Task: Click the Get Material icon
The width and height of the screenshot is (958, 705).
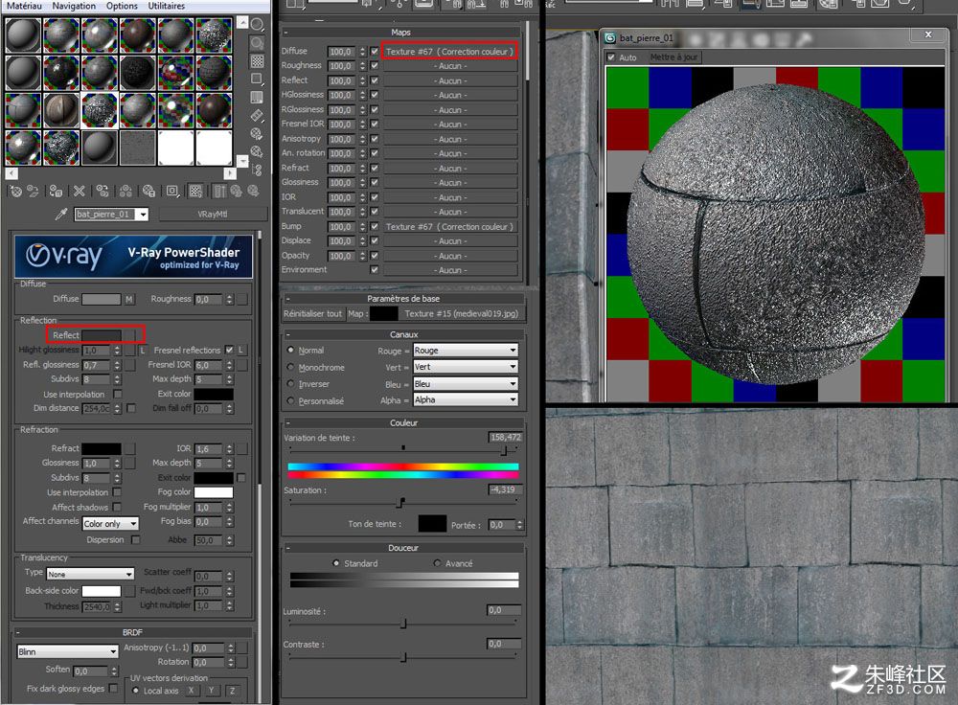Action: (x=16, y=192)
